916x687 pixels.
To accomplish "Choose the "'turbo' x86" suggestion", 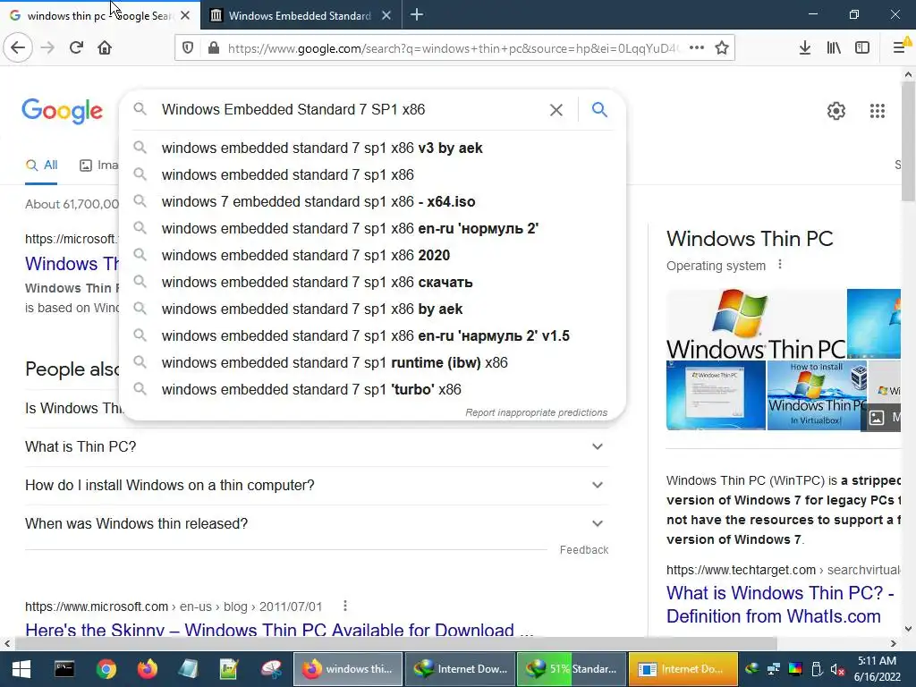I will tap(372, 390).
